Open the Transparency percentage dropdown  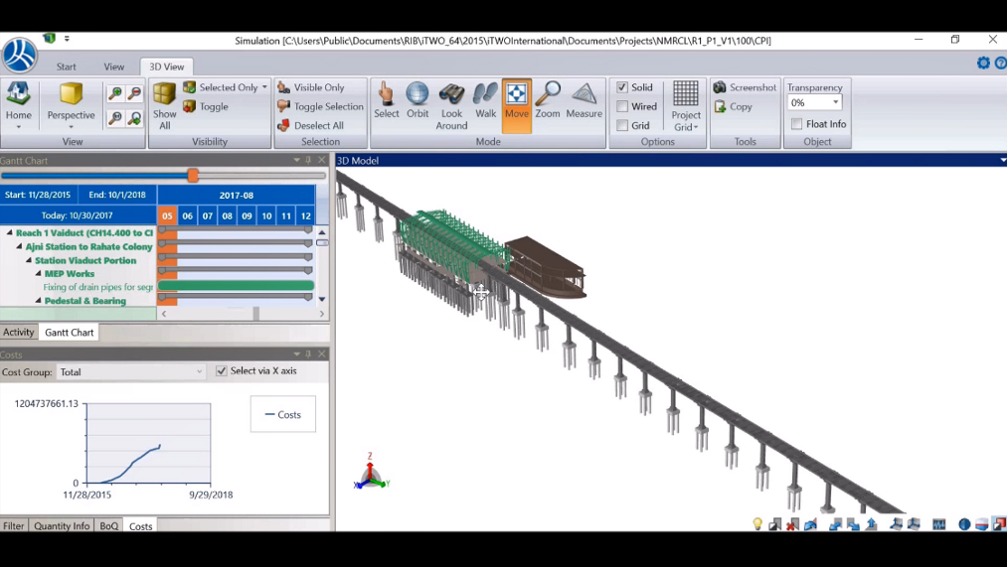(x=835, y=103)
